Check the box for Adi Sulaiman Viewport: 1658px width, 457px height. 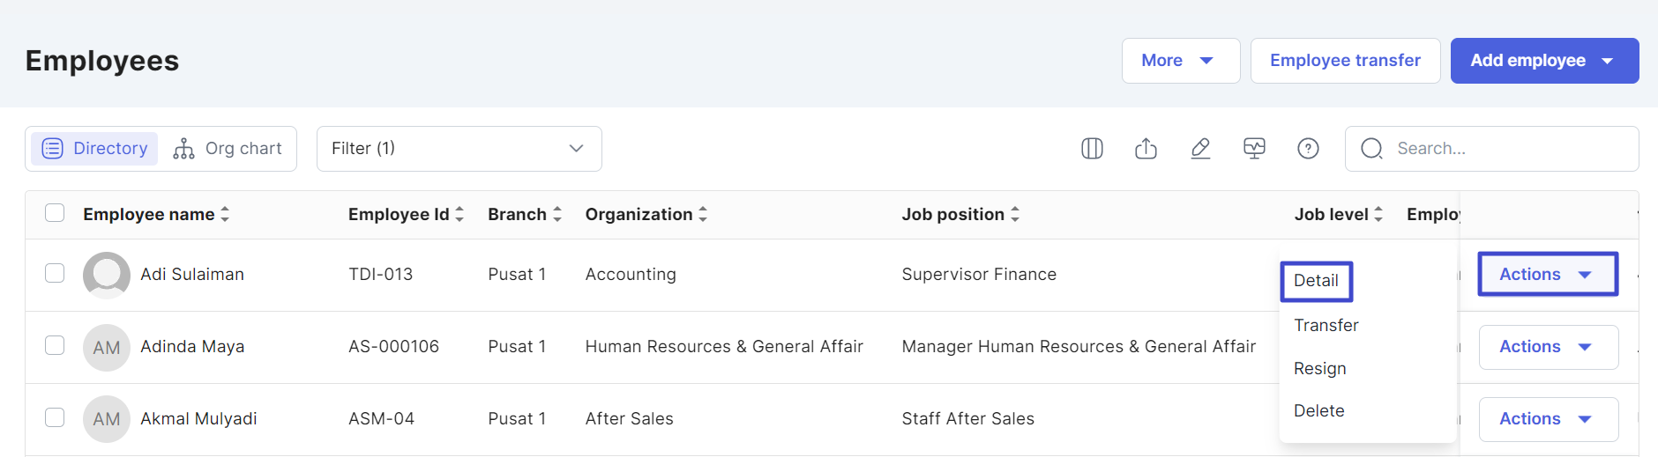click(x=55, y=273)
